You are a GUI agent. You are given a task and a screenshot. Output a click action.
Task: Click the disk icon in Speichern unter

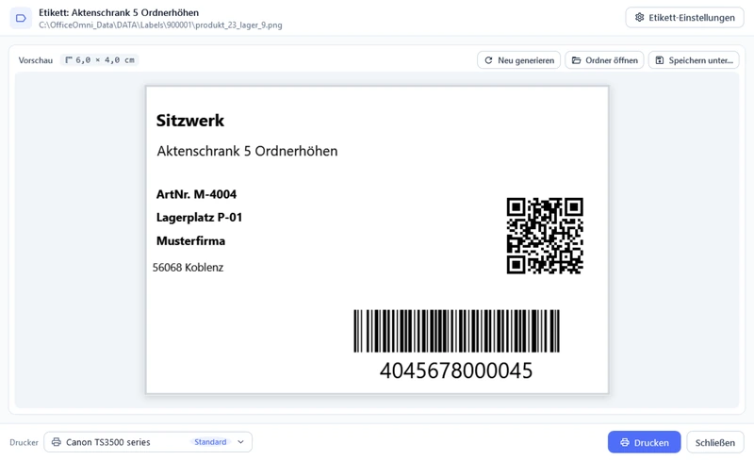[660, 60]
